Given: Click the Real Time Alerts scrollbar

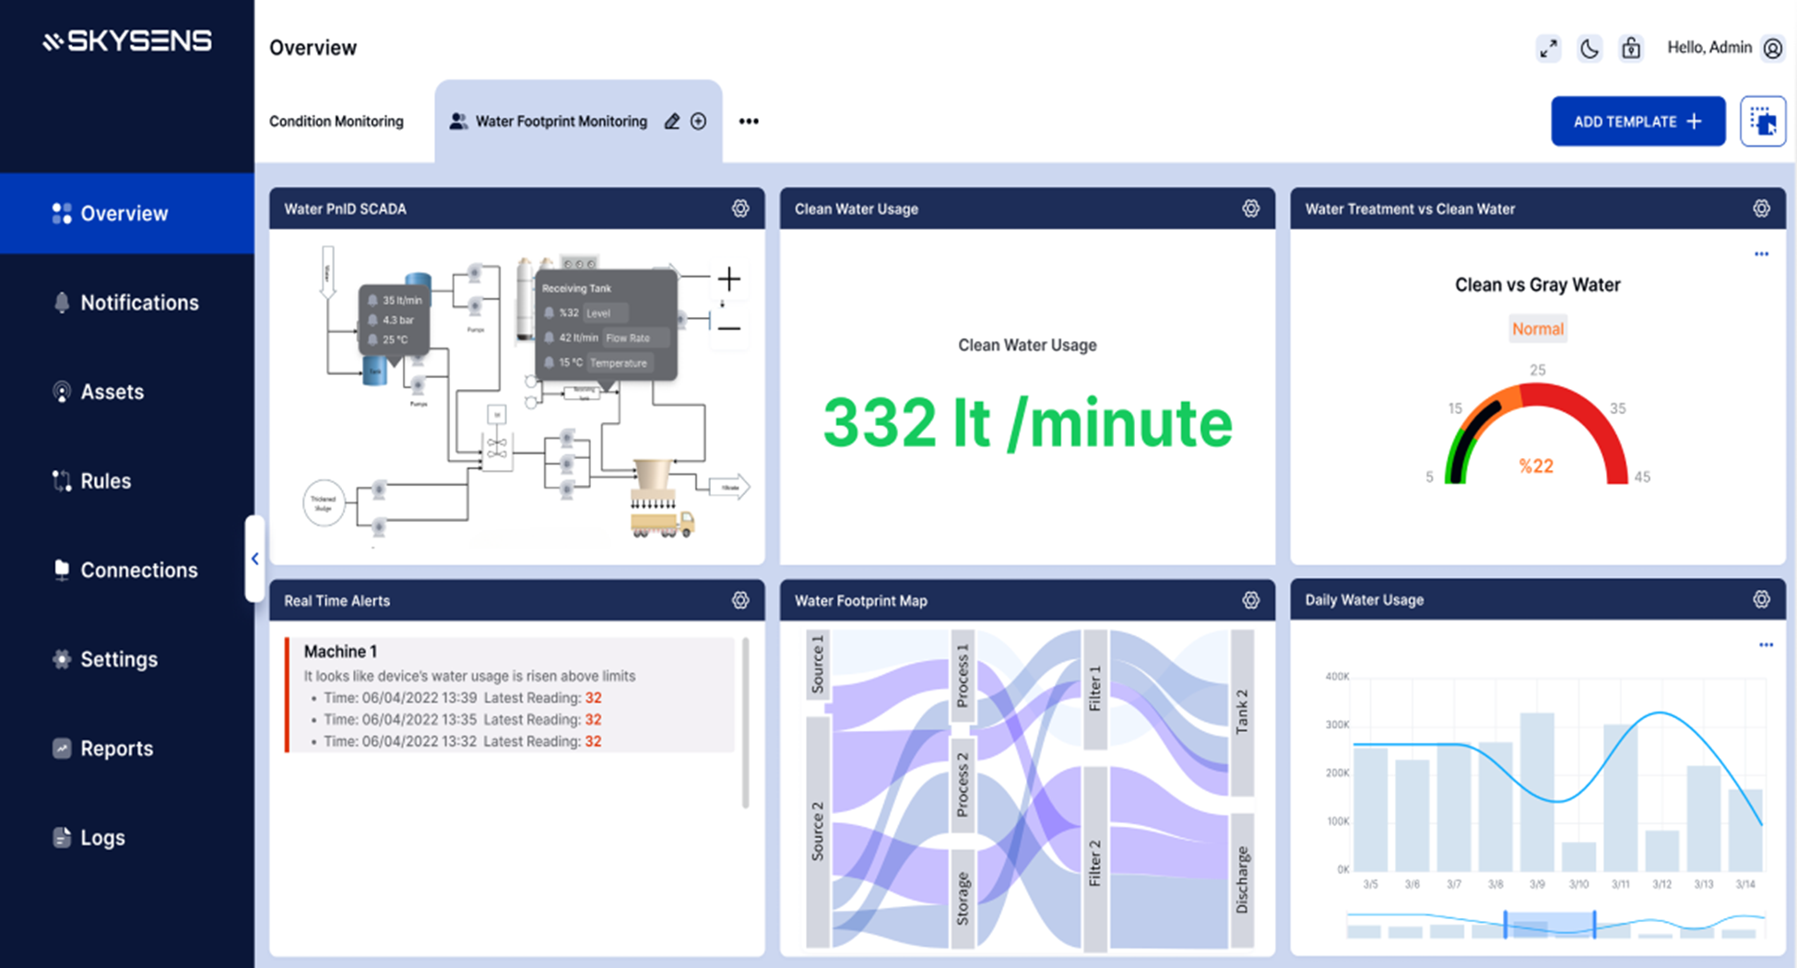Looking at the screenshot, I should coord(745,724).
